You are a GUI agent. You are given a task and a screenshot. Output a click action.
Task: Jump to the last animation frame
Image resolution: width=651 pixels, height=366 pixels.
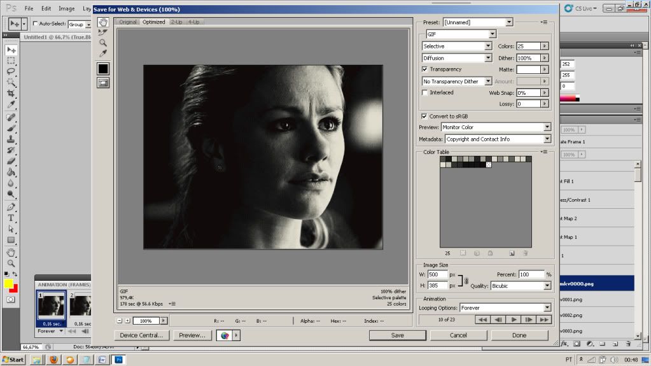click(543, 319)
